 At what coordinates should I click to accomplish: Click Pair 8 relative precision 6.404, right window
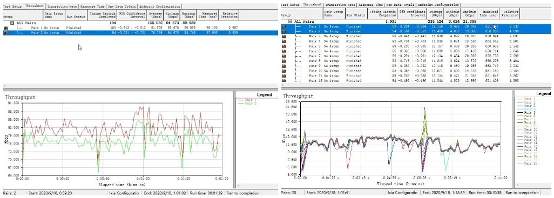[x=514, y=61]
